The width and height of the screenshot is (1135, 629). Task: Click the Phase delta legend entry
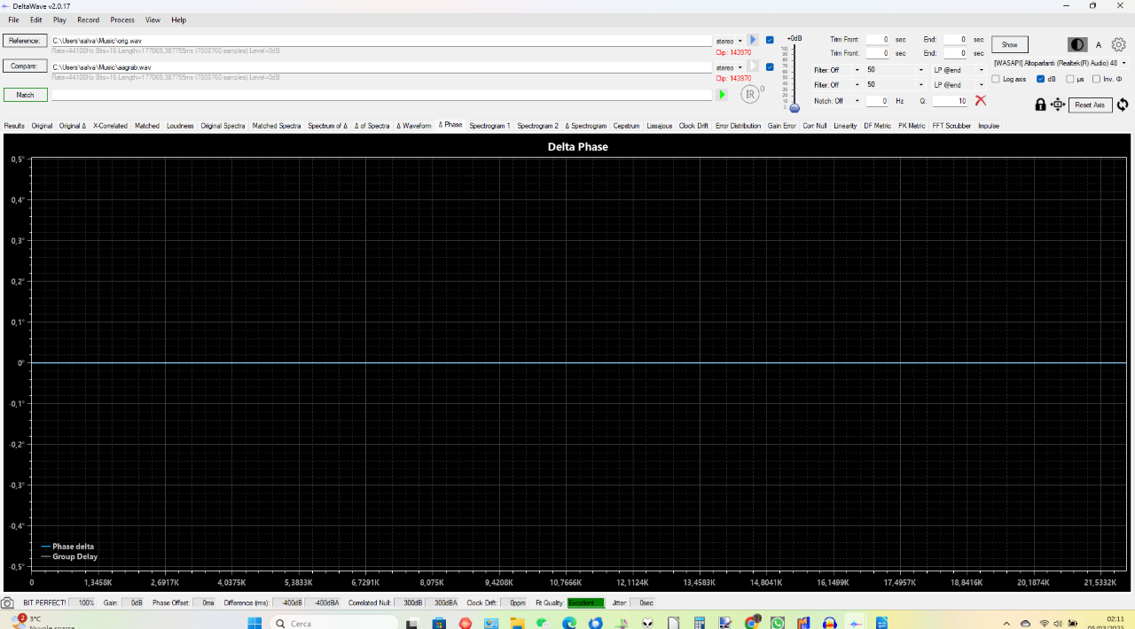67,547
